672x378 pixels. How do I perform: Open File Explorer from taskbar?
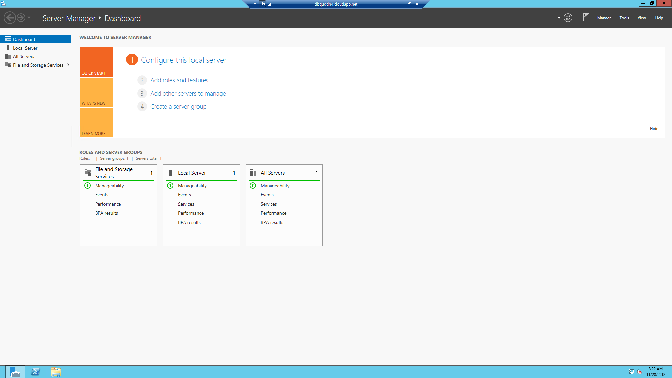[x=56, y=372]
